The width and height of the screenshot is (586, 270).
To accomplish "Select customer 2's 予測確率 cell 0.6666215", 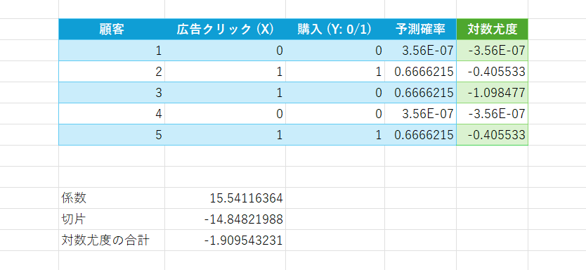I will click(420, 72).
